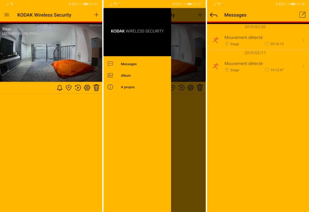Tap the 07:38 clock in the status bar

(301, 4)
